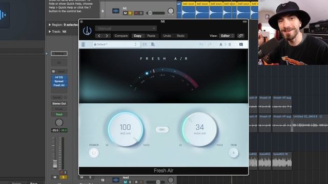Click the Fresh Air redo arrow icon
328x184 pixels.
[x=210, y=44]
